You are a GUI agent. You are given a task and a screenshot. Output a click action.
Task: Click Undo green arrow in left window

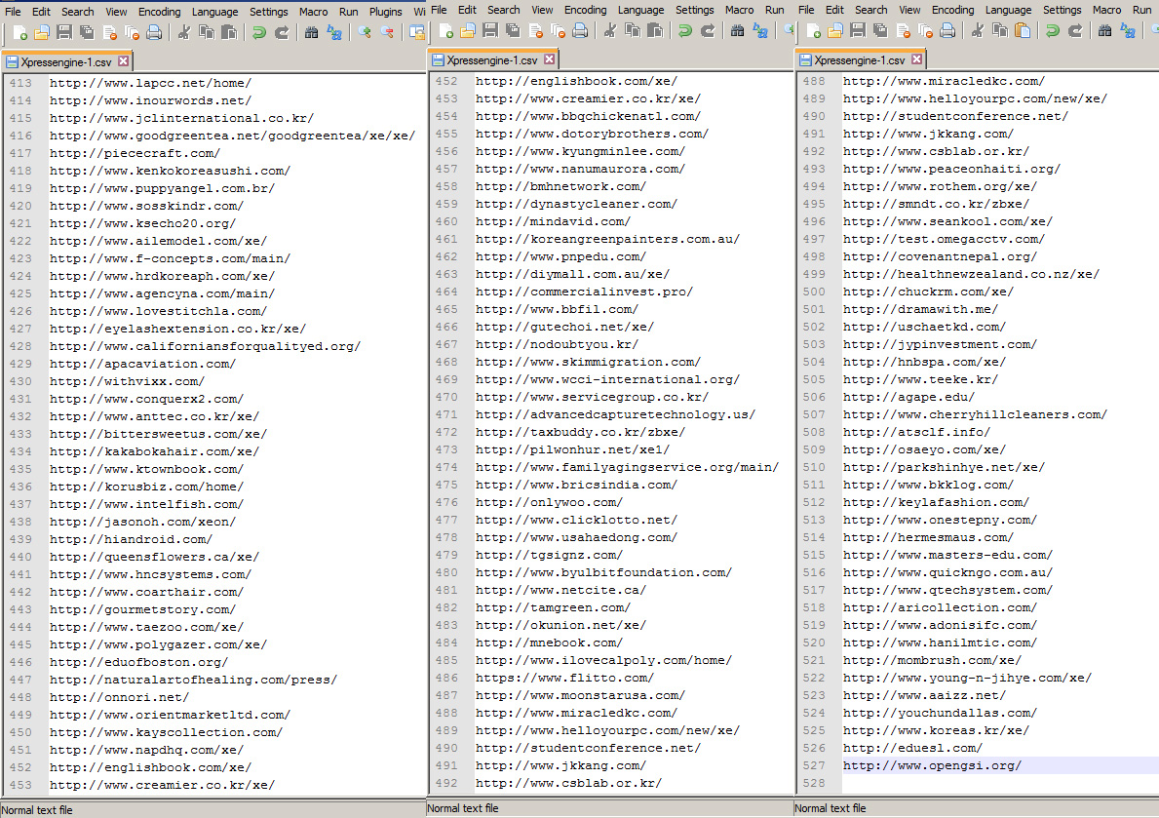click(258, 32)
